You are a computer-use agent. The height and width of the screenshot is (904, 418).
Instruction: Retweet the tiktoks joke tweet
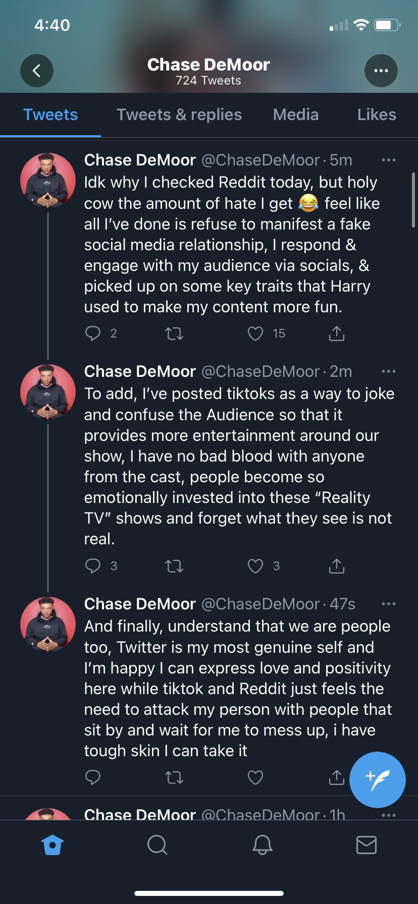pos(174,566)
